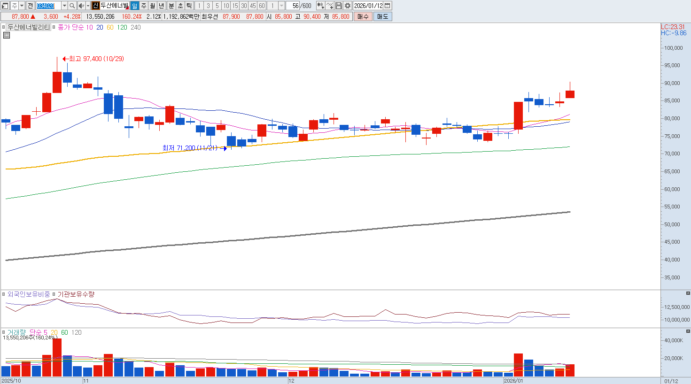Click the floppy disk save icon
The image size is (691, 384).
point(339,6)
